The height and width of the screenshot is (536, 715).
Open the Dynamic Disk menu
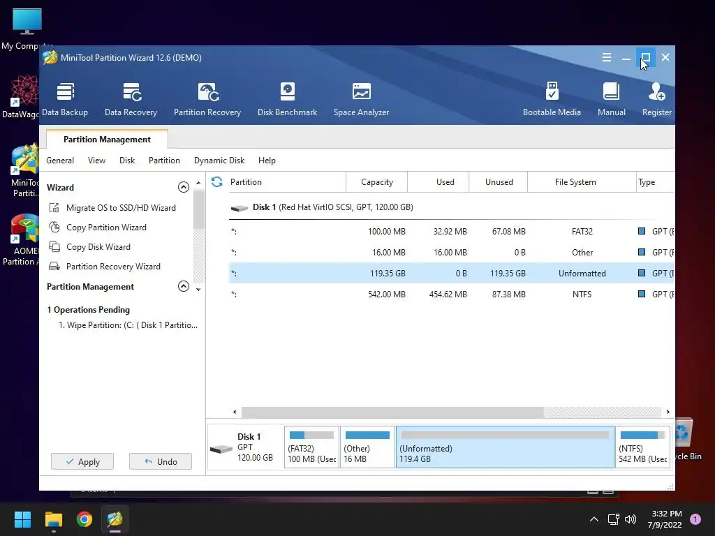click(x=219, y=161)
